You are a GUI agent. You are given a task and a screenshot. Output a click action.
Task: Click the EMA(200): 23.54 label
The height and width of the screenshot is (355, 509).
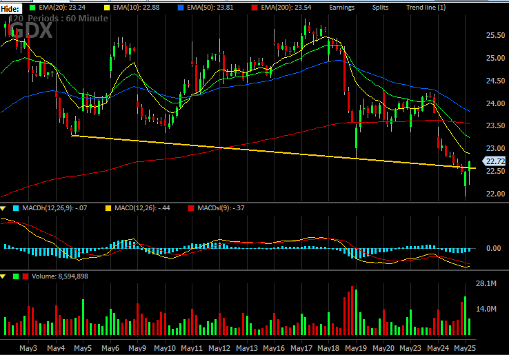pyautogui.click(x=286, y=8)
